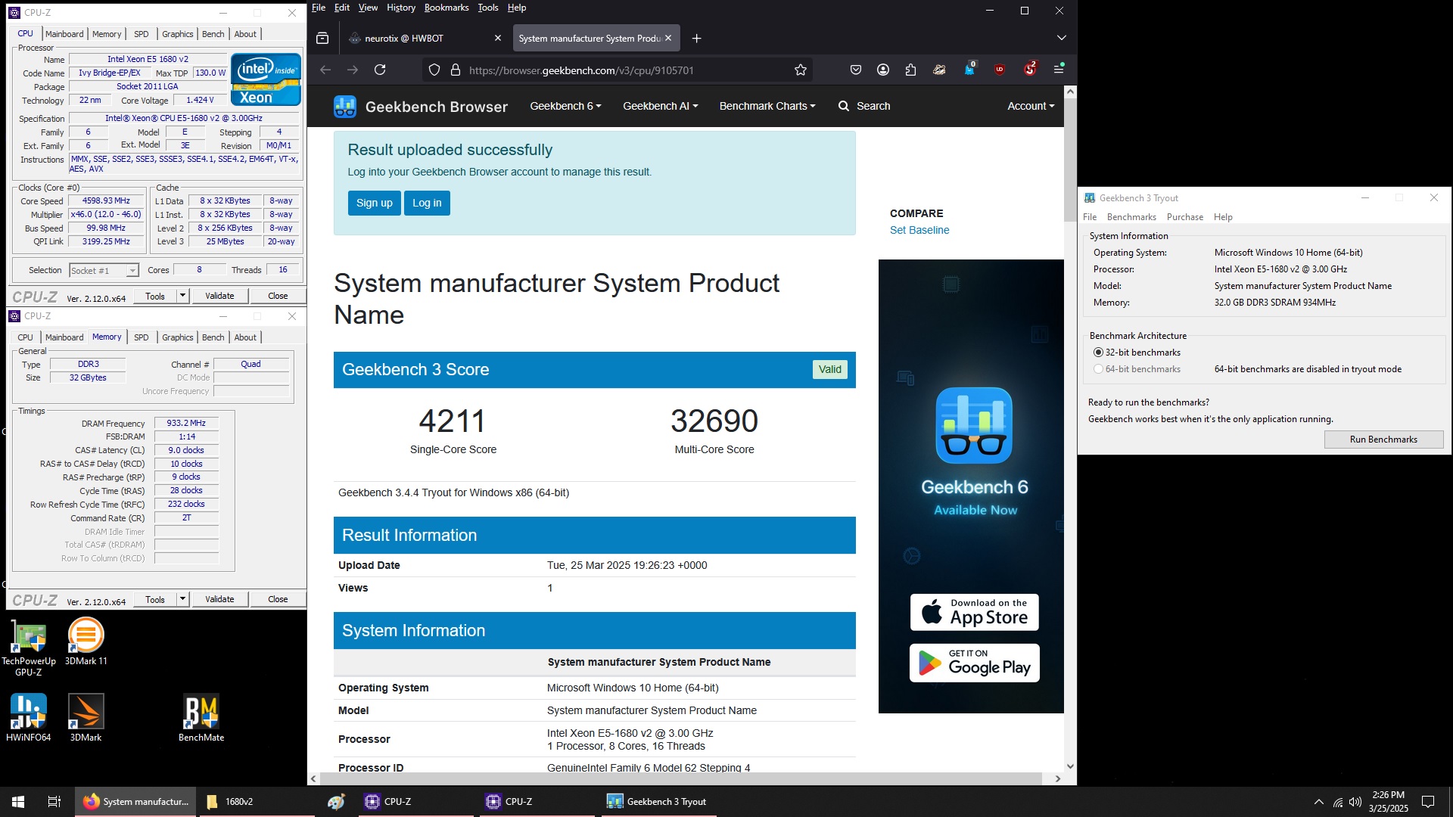Open Bookmarks menu in Firefox
The height and width of the screenshot is (817, 1453).
(x=446, y=8)
